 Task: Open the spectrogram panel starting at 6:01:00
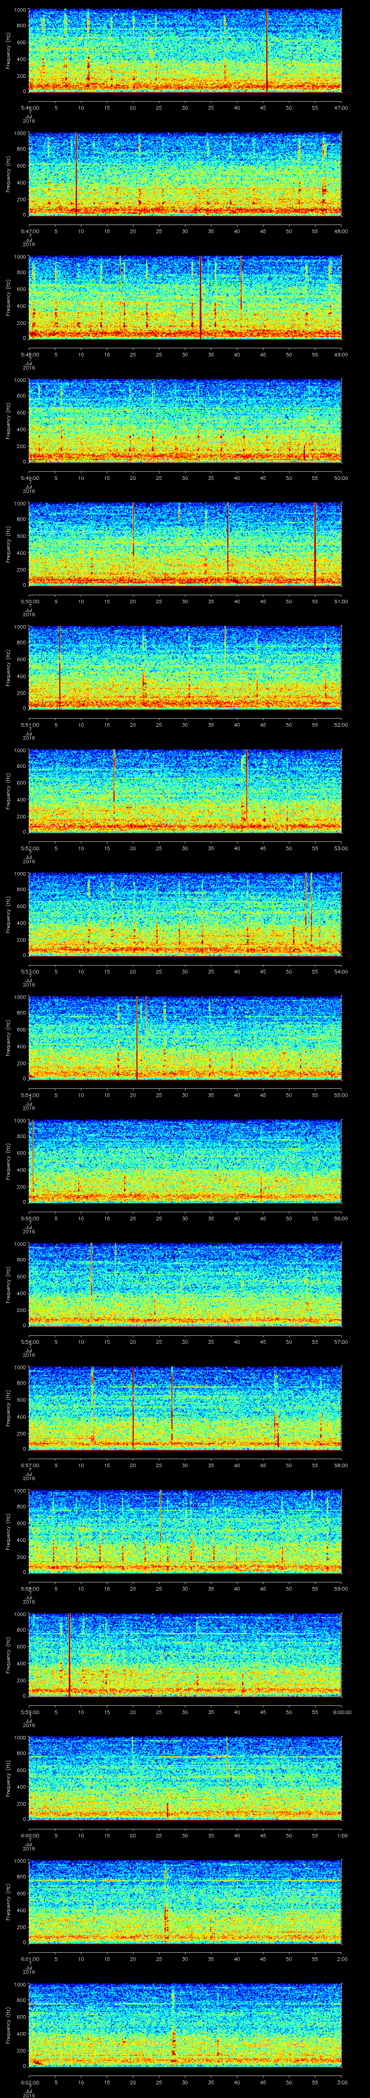pyautogui.click(x=185, y=1902)
